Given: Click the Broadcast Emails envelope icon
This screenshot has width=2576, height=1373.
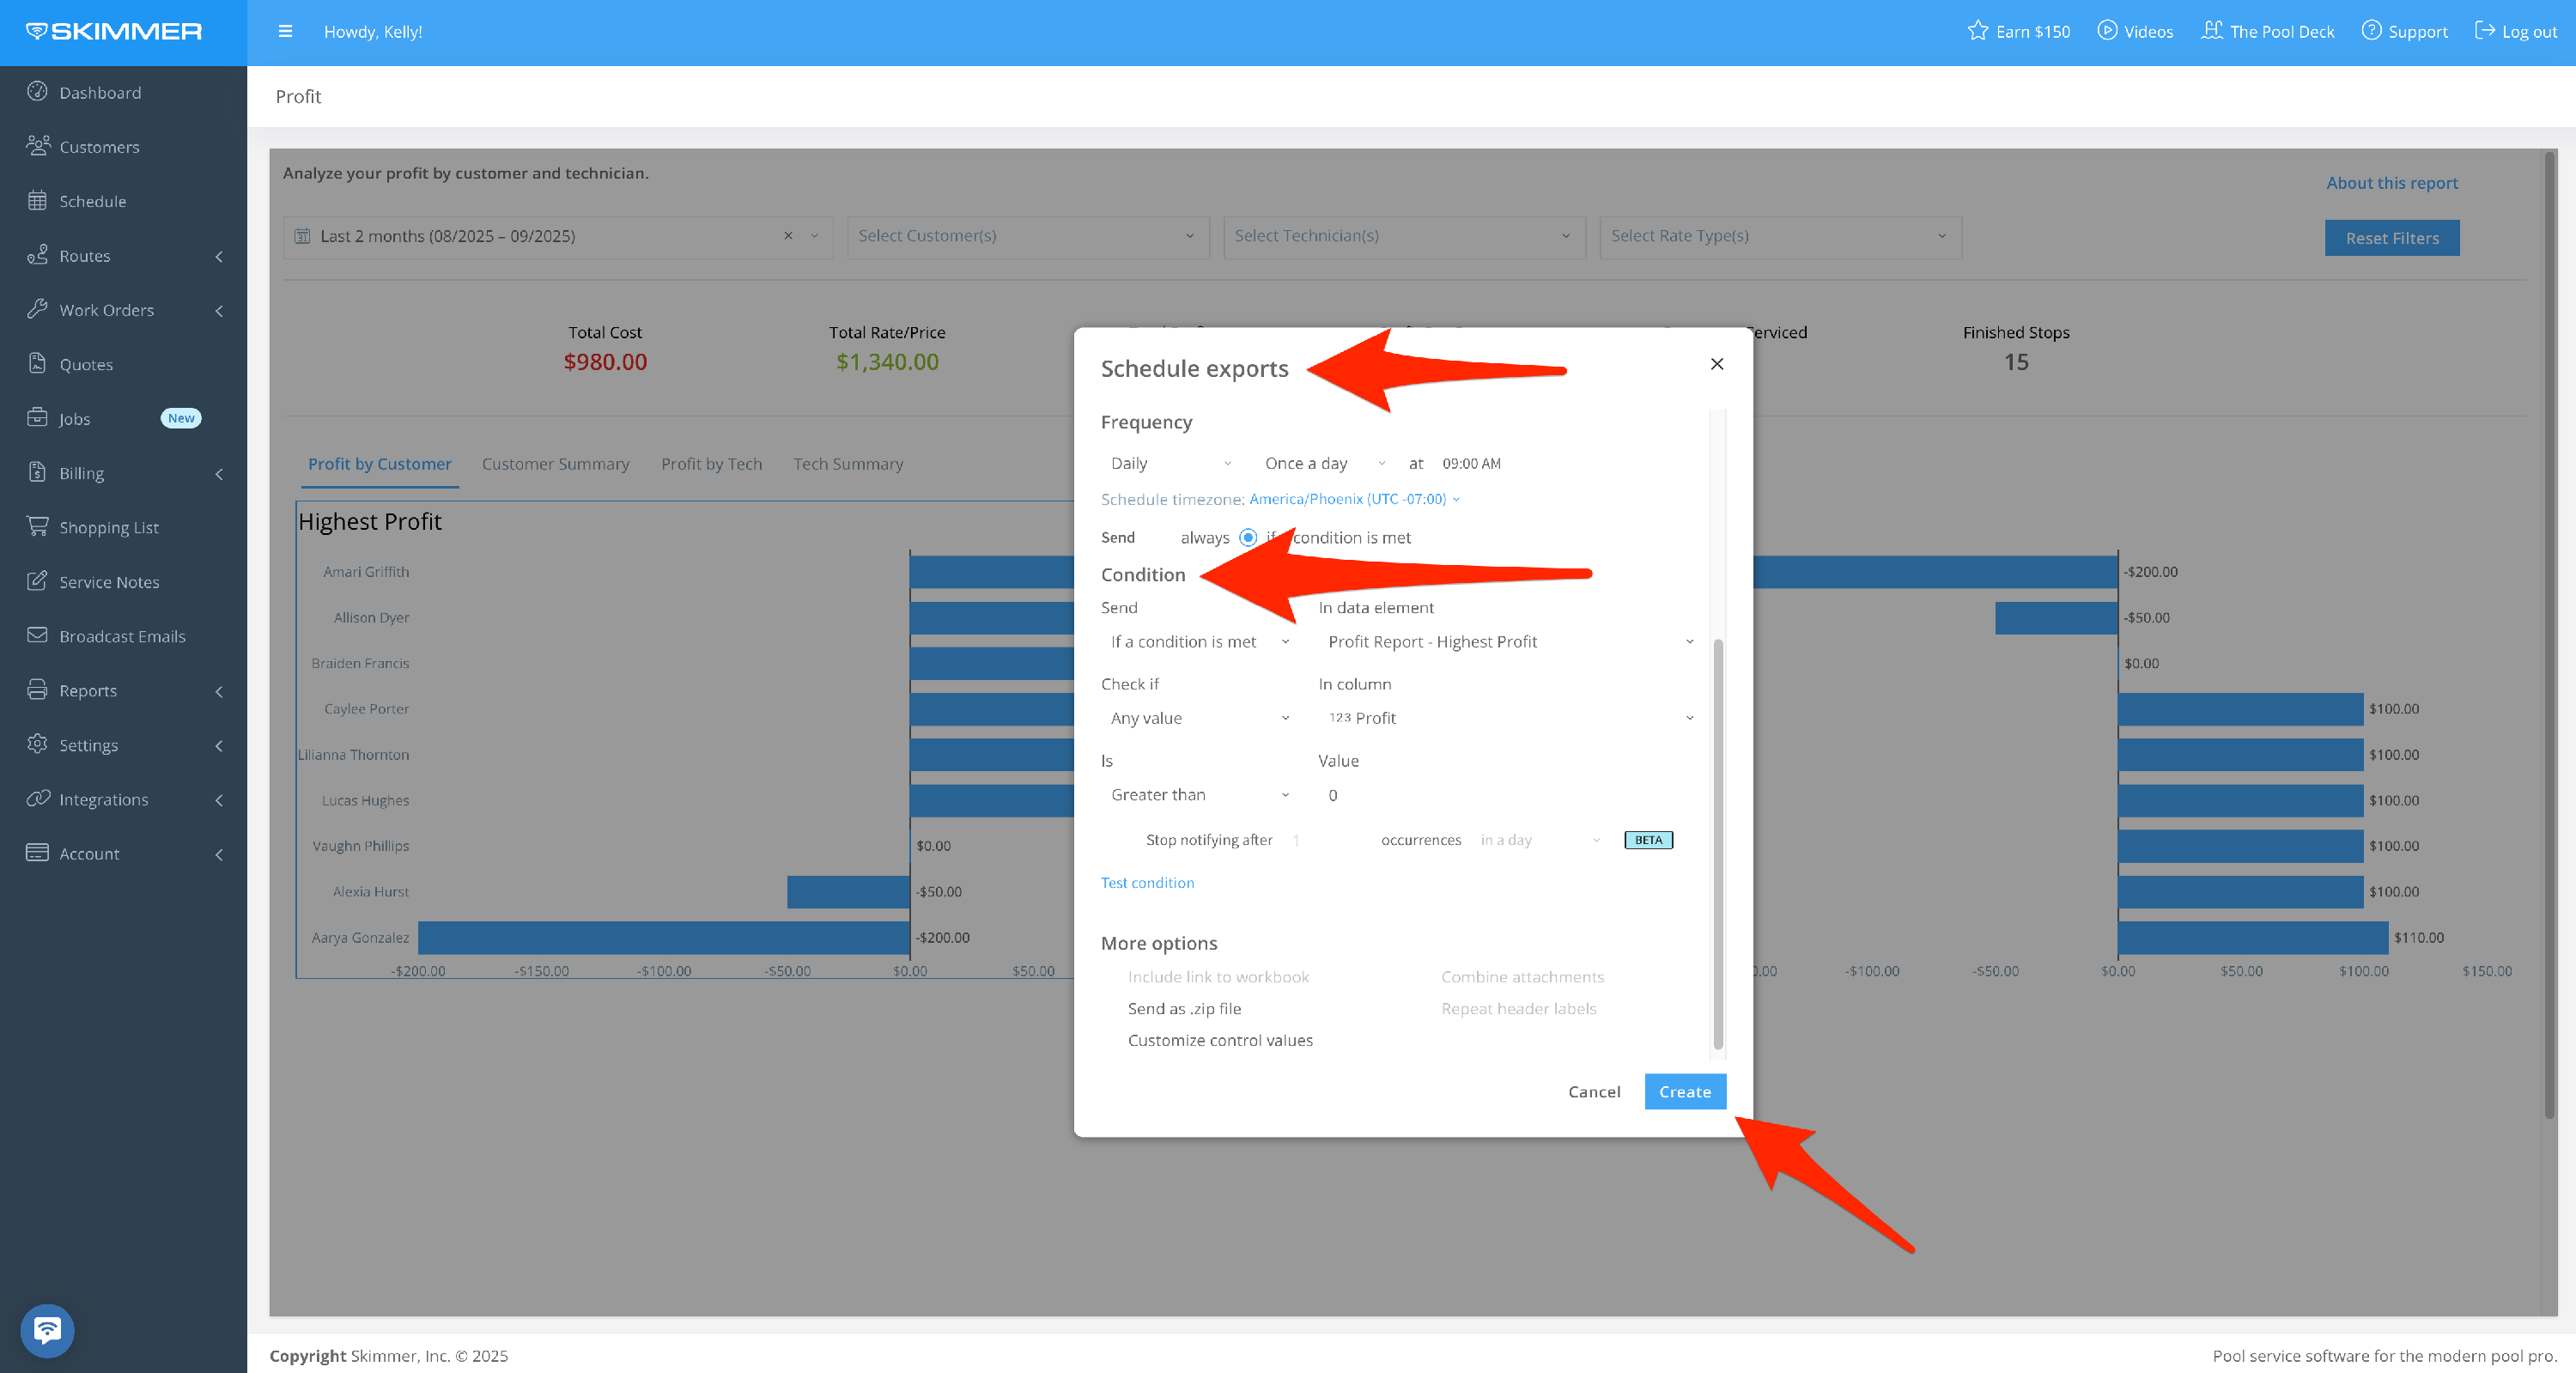Looking at the screenshot, I should coord(37,635).
